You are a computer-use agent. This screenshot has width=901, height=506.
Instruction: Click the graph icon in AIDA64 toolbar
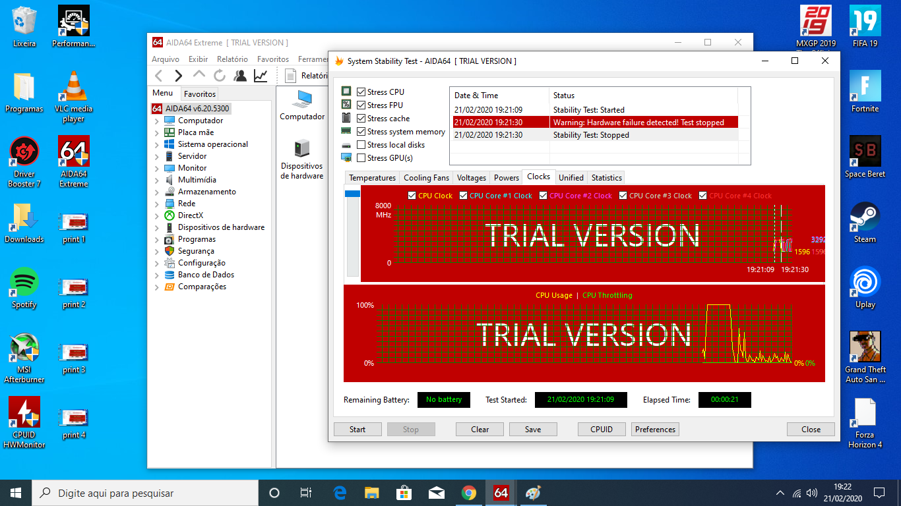click(261, 76)
